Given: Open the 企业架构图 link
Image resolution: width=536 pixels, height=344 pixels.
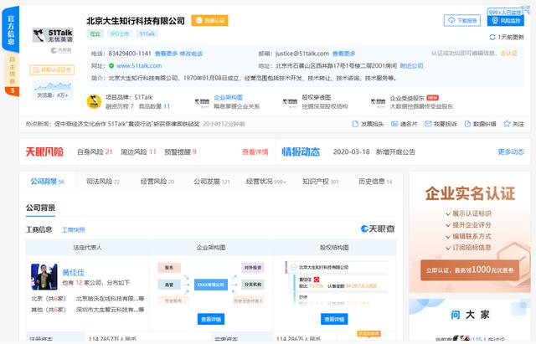Looking at the screenshot, I should pos(228,97).
